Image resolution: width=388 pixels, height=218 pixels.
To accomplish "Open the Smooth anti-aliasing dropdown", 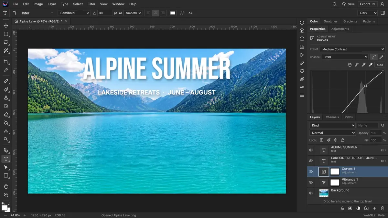I will pyautogui.click(x=133, y=13).
